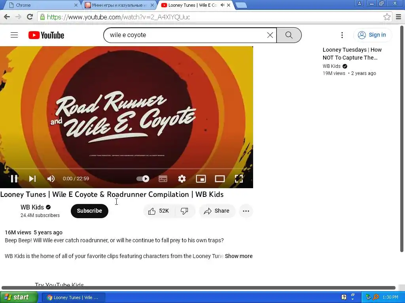The width and height of the screenshot is (405, 303).
Task: Enter full screen mode
Action: (x=238, y=179)
